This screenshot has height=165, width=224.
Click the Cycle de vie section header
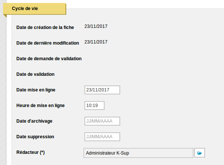tap(35, 9)
